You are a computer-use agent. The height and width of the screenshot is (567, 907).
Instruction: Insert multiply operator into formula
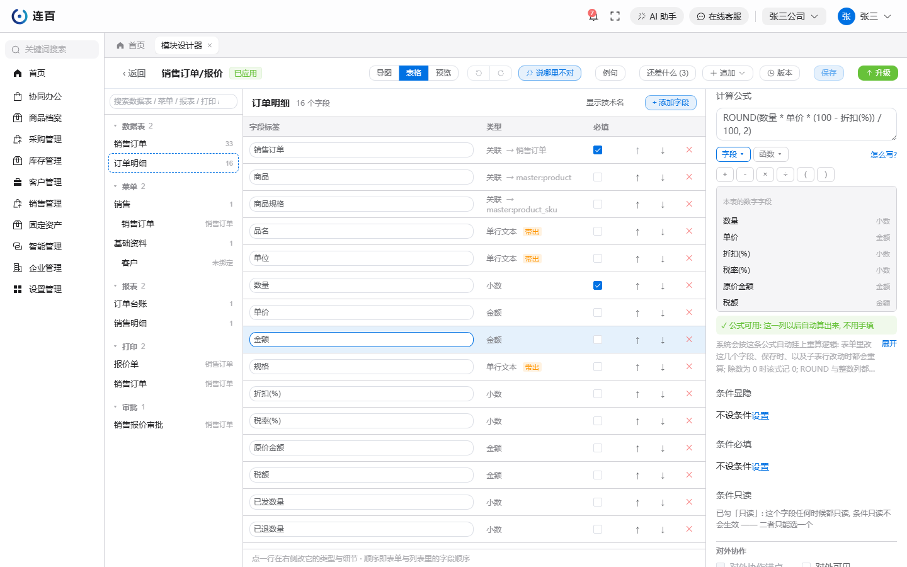pyautogui.click(x=765, y=175)
